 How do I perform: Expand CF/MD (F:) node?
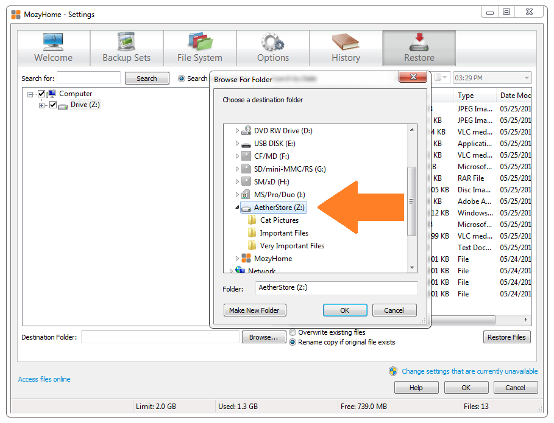pos(237,156)
